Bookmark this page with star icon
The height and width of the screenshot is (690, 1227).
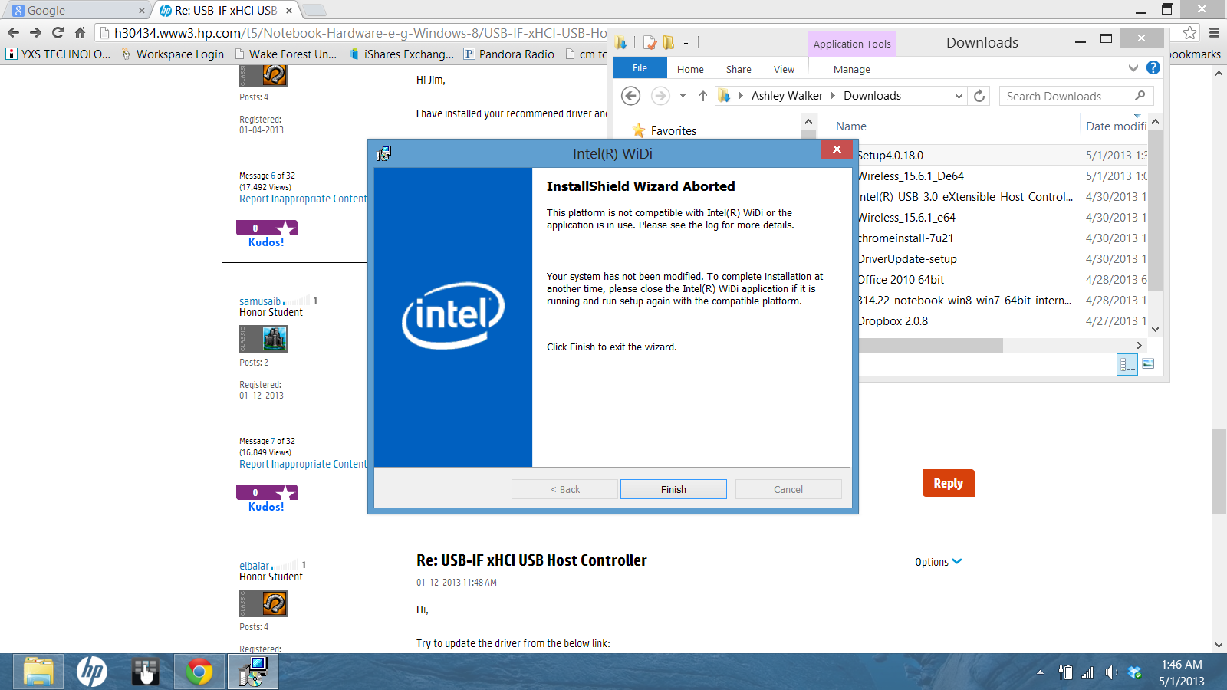[x=1189, y=32]
